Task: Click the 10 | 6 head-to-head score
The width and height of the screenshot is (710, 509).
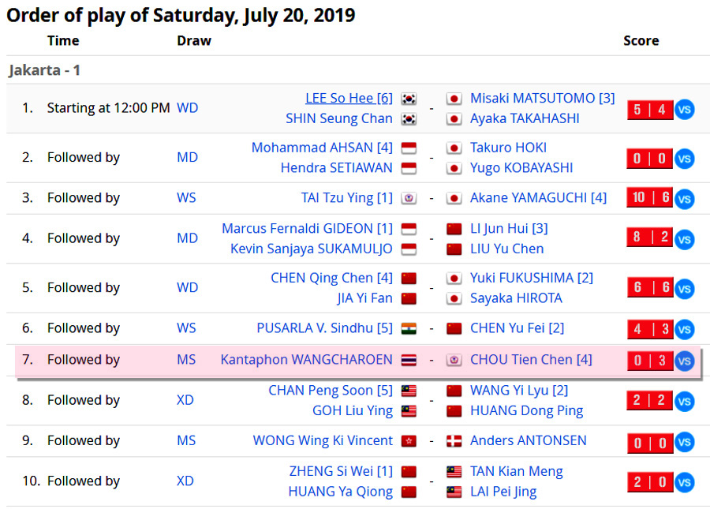Action: [x=650, y=197]
